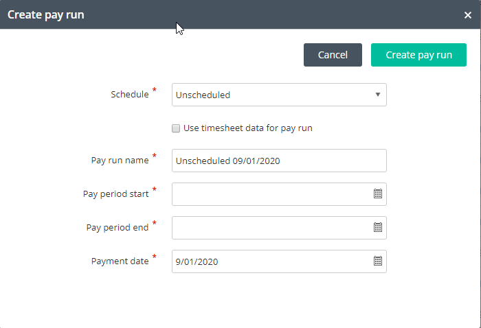Click the green Create pay run button
Screen dimensions: 481x328
418,55
